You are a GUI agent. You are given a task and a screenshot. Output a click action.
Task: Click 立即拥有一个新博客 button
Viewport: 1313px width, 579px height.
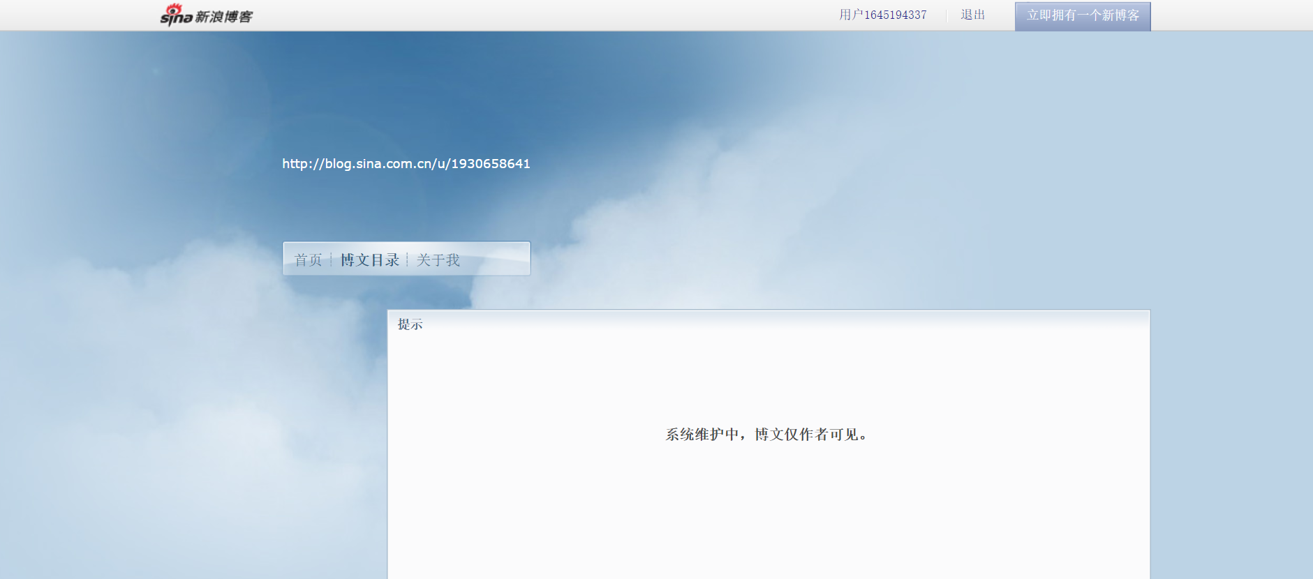1083,16
